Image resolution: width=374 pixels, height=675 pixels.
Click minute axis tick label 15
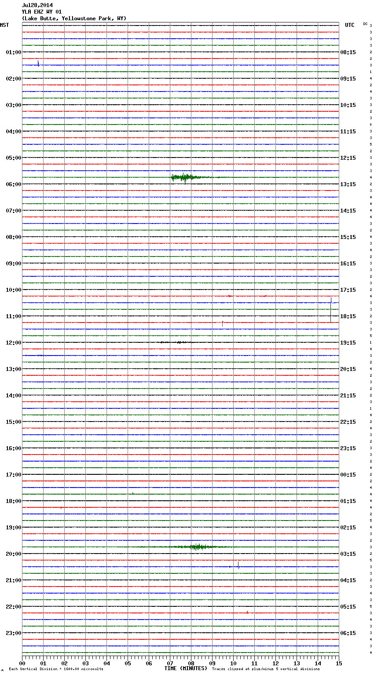(339, 663)
